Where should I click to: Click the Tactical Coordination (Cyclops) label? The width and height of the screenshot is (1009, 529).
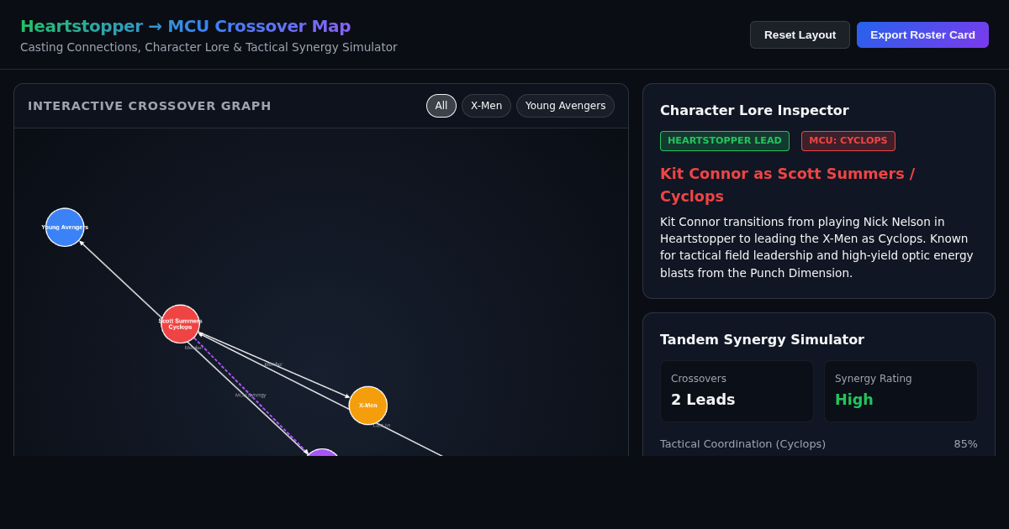742,444
